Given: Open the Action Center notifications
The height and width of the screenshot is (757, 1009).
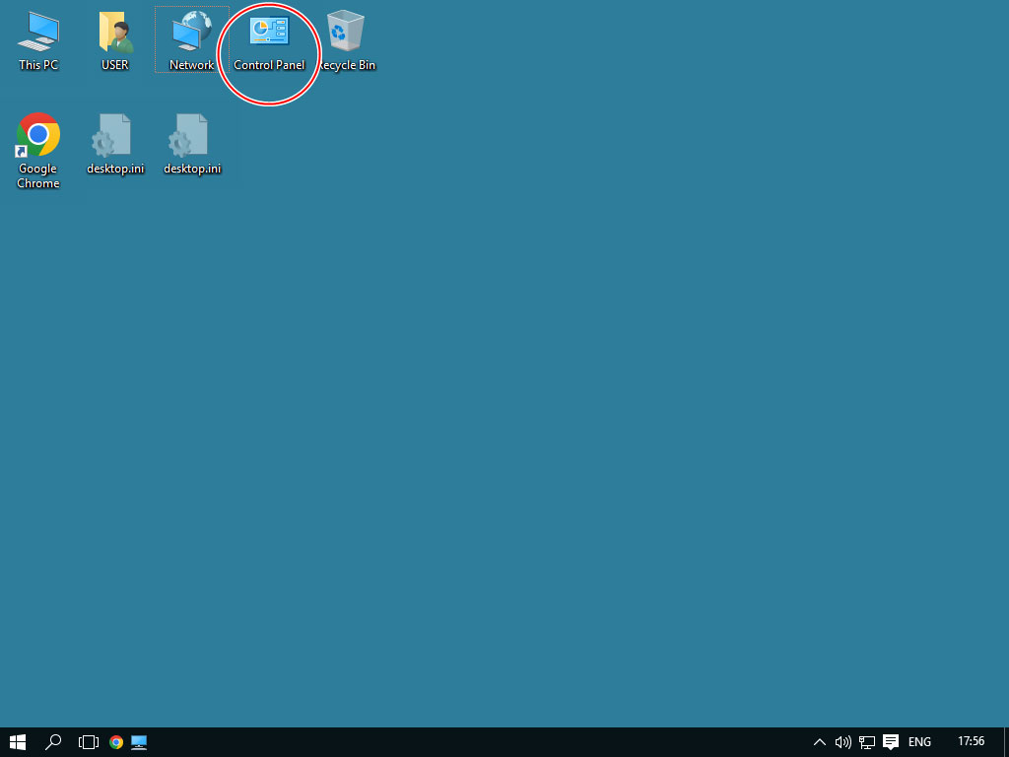Looking at the screenshot, I should pos(891,742).
